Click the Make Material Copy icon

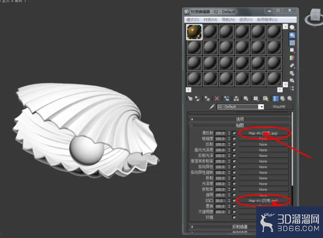(x=227, y=99)
